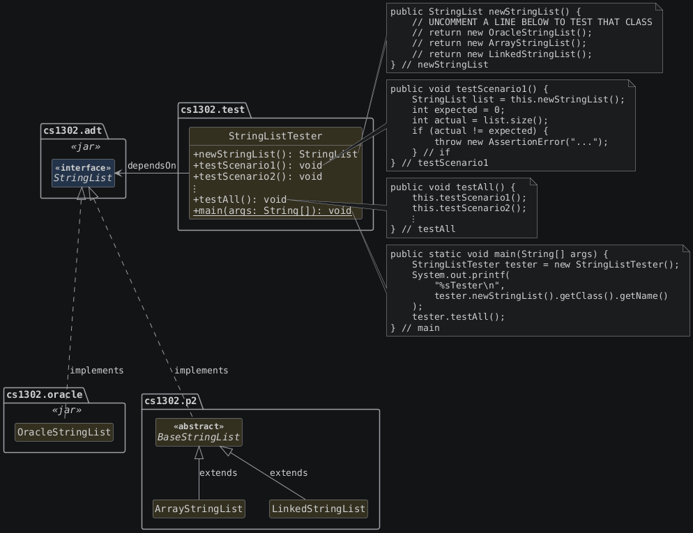Select the ArrayStringList class box
Image resolution: width=693 pixels, height=533 pixels.
point(199,509)
